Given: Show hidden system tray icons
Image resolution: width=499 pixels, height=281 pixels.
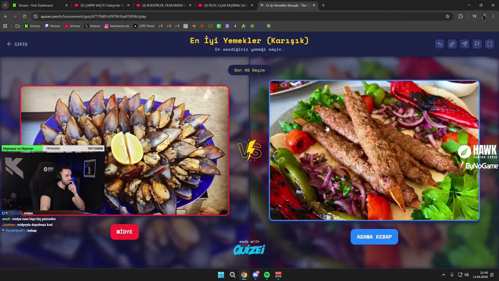Looking at the screenshot, I should pyautogui.click(x=443, y=275).
